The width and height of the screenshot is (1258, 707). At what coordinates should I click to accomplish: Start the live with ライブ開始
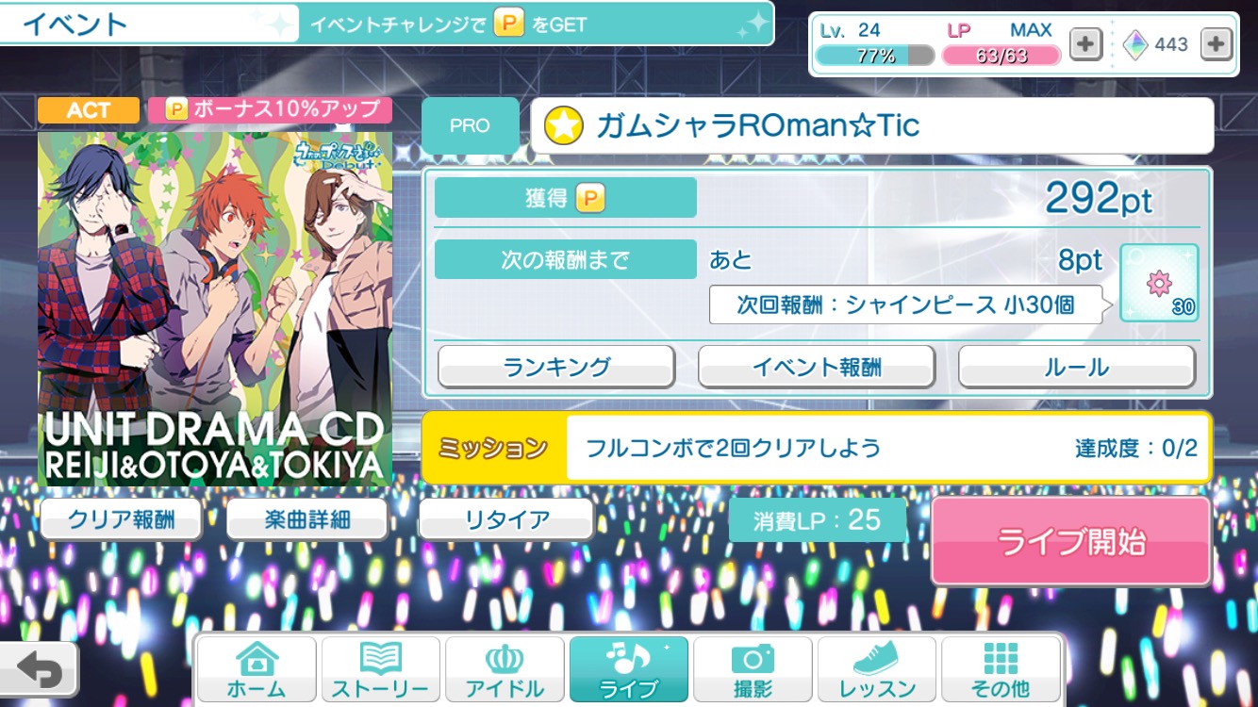pos(1071,542)
